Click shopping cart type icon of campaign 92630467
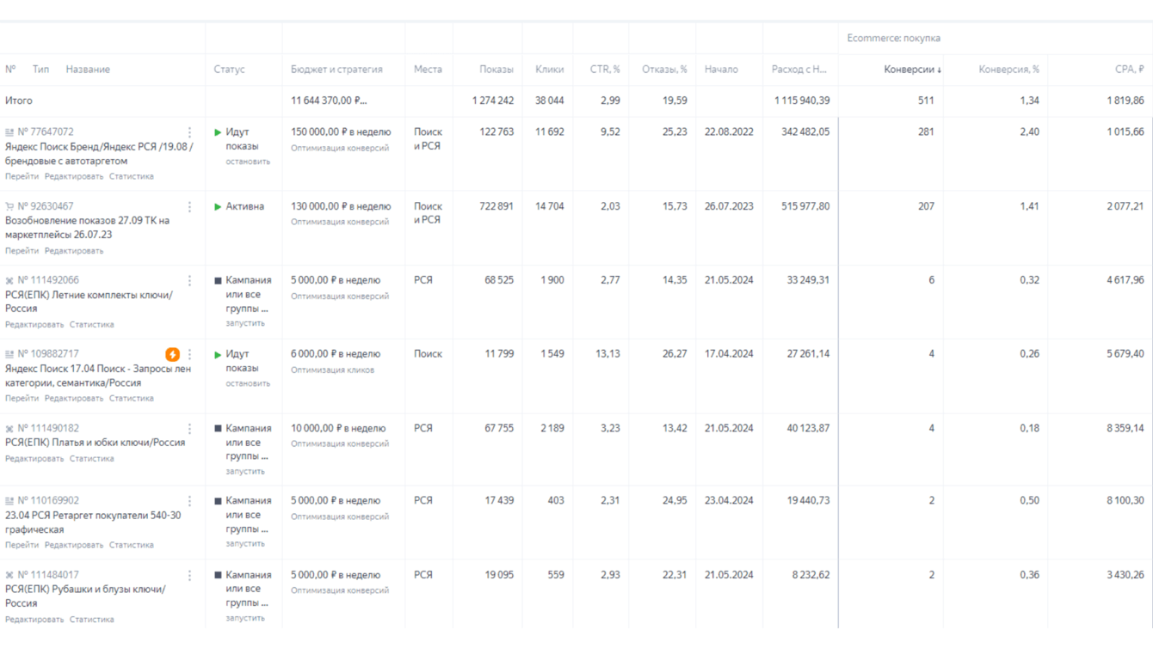Viewport: 1153px width, 648px height. 9,206
